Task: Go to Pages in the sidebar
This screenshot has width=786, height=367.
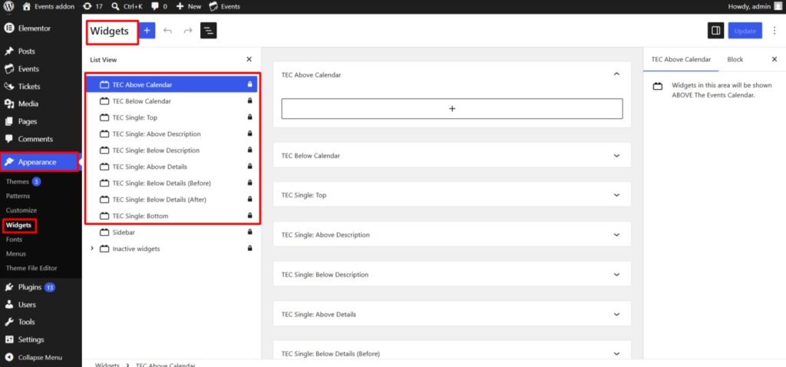Action: pos(28,121)
